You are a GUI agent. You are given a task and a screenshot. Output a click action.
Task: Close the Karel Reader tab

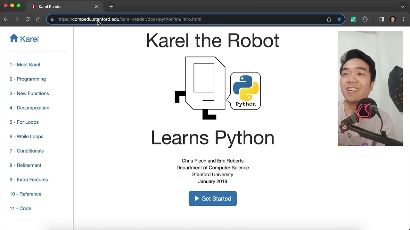96,6
